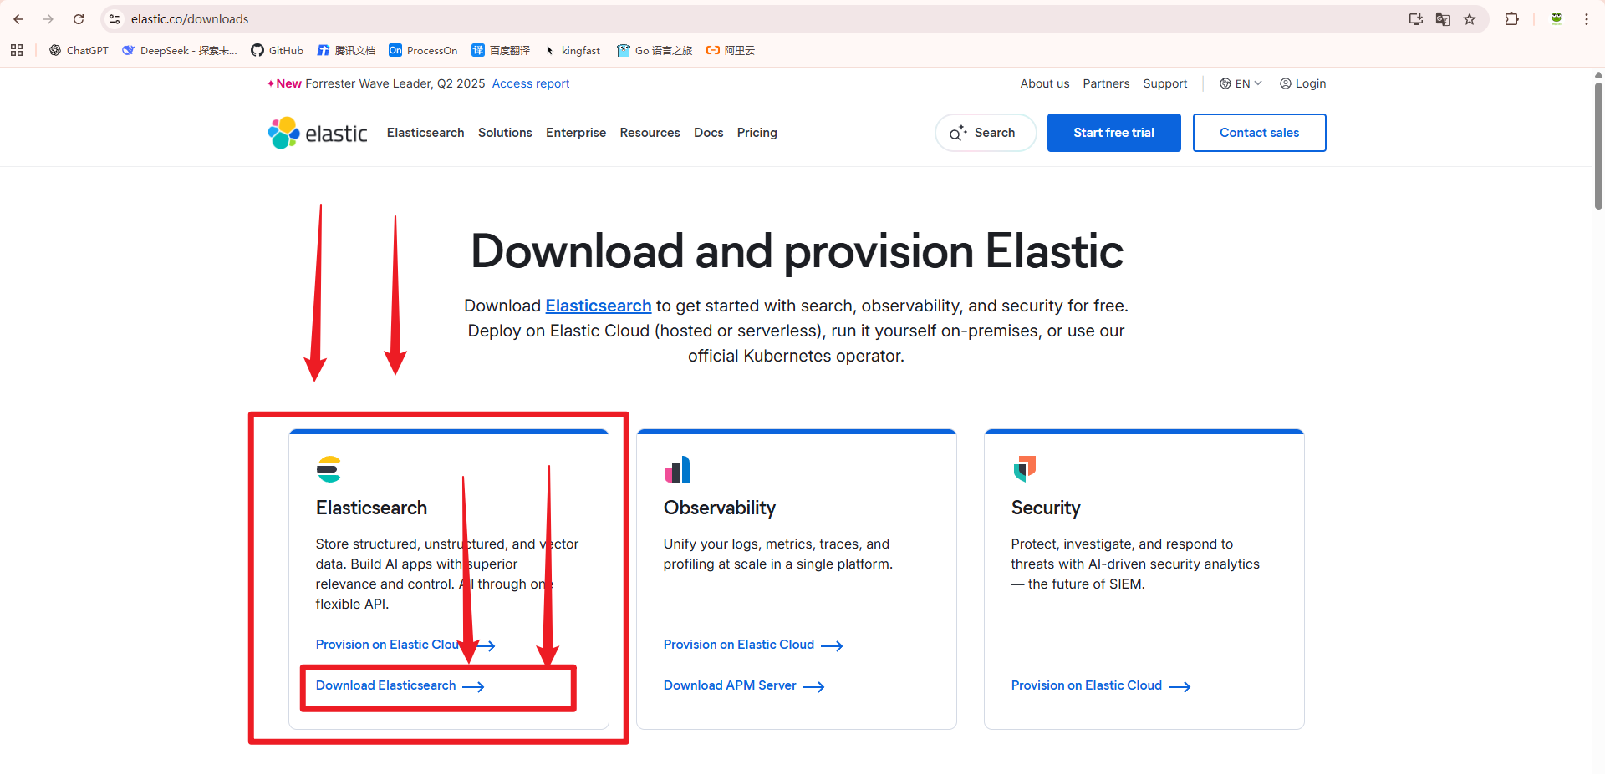Open the Docs nav item
1605x774 pixels.
[x=709, y=133]
